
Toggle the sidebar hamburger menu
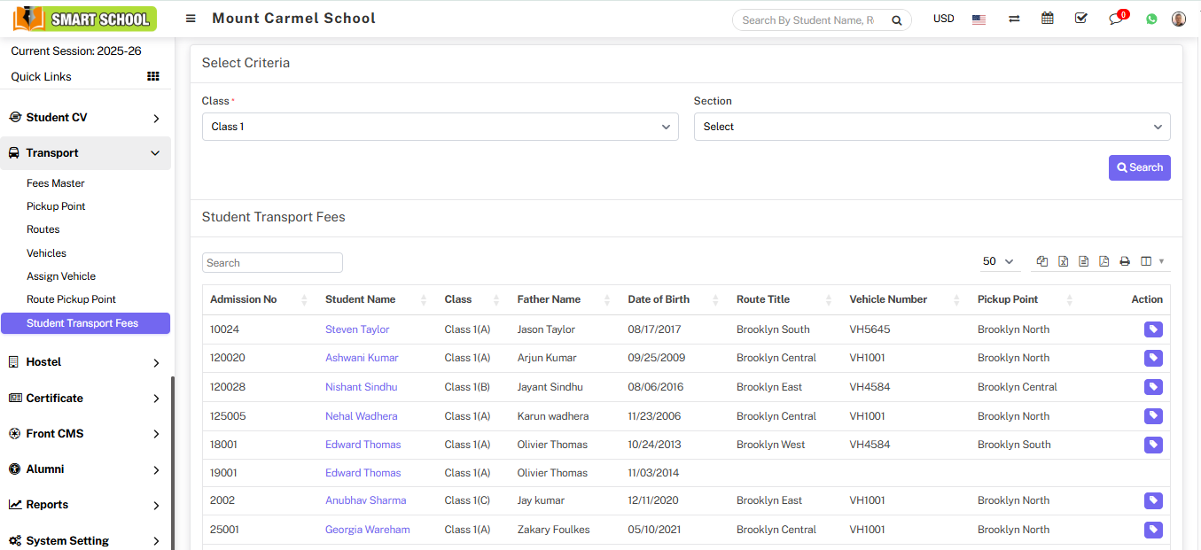[191, 19]
